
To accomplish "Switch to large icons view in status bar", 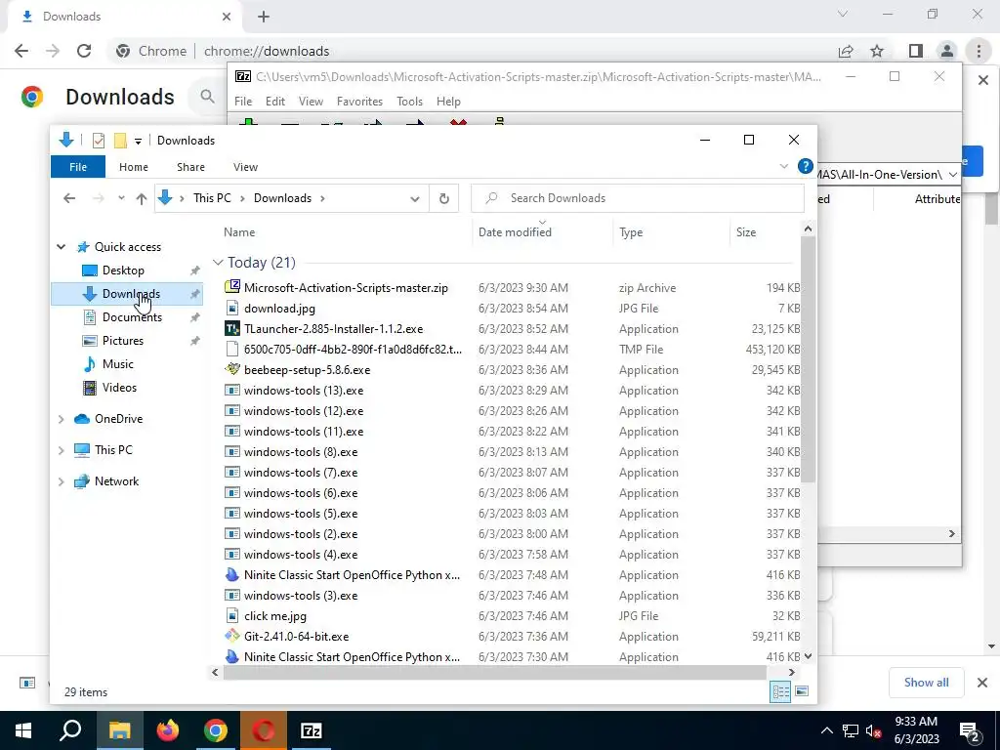I will point(802,691).
